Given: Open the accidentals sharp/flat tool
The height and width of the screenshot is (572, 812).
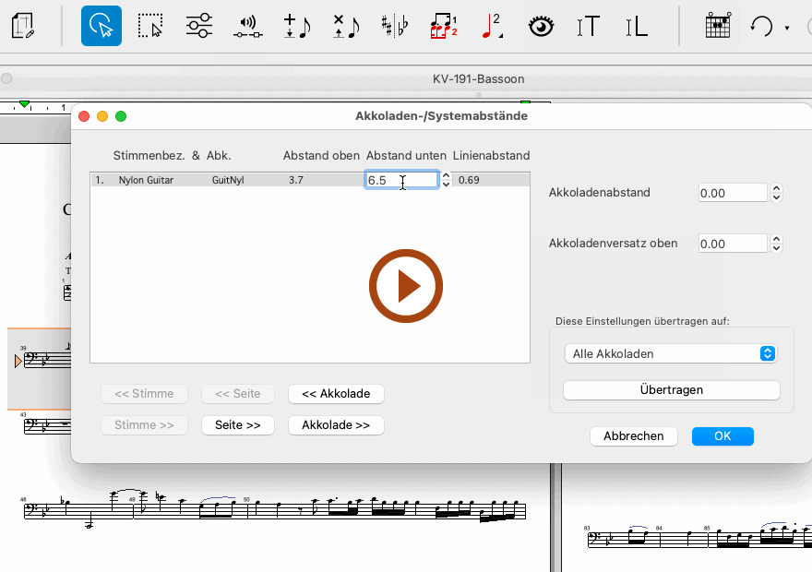Looking at the screenshot, I should click(x=395, y=26).
